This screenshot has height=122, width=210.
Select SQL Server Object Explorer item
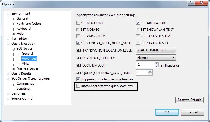coord(31,78)
